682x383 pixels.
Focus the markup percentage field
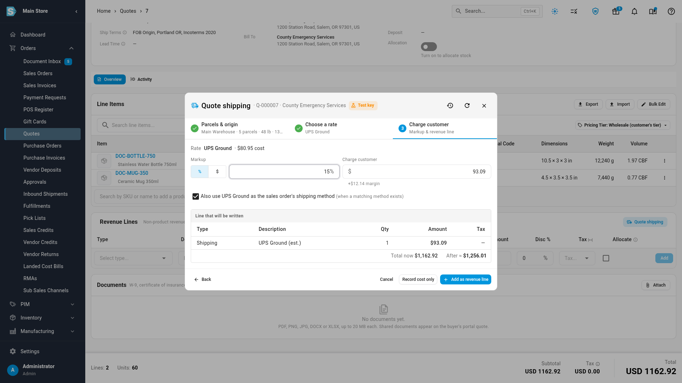(x=284, y=172)
